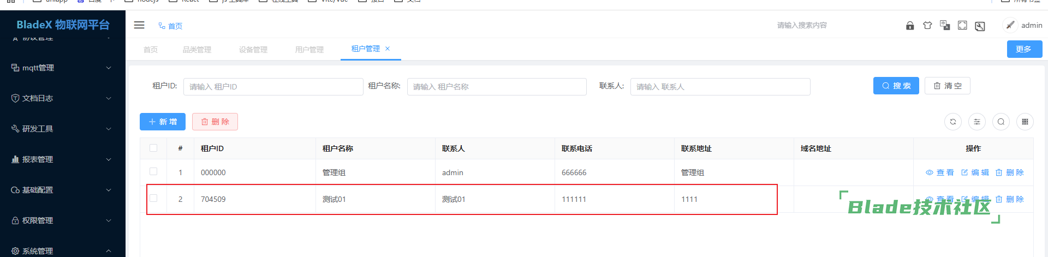Click the grid layout icon above the table

(x=1025, y=122)
